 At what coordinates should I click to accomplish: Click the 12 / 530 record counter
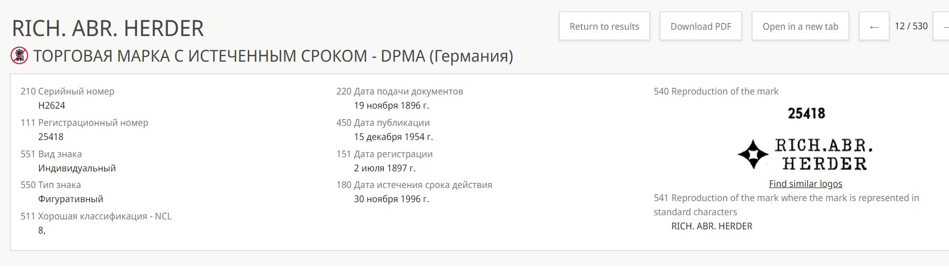tap(911, 26)
